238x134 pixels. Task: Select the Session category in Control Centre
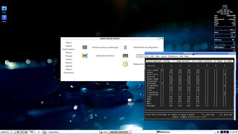pos(69,59)
